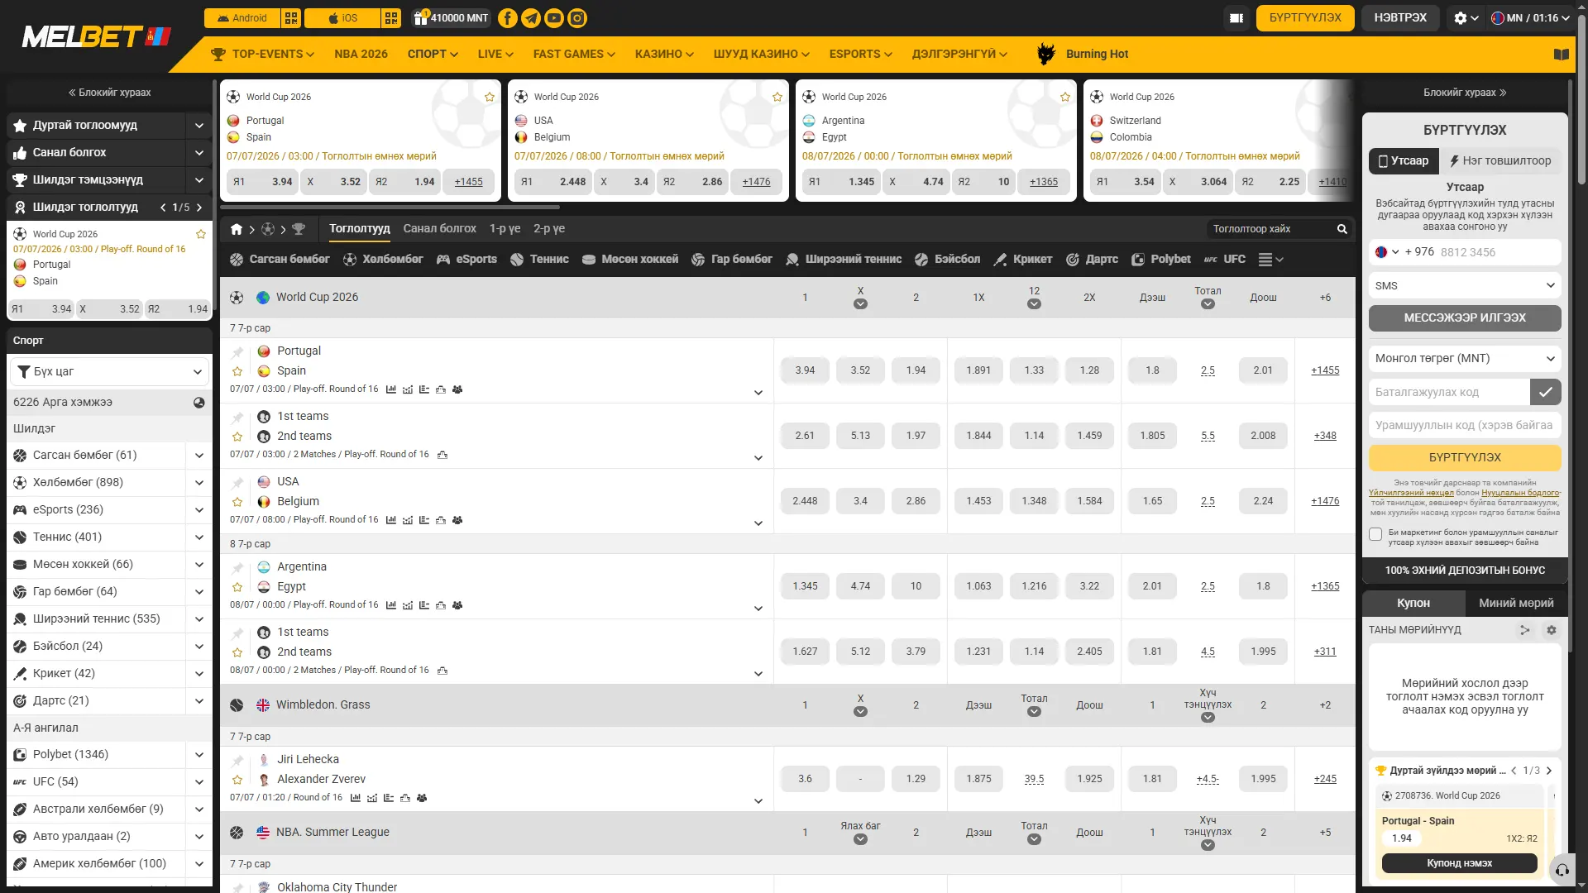Switch to the Миний мөрий tab
The image size is (1588, 893).
(x=1516, y=603)
